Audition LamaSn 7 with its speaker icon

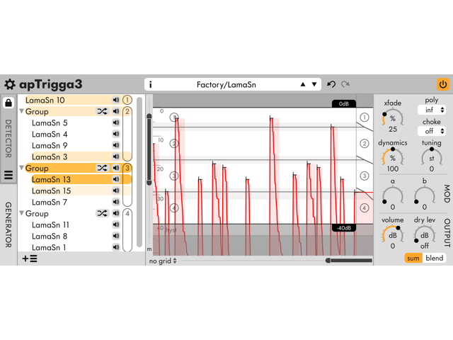click(x=116, y=202)
